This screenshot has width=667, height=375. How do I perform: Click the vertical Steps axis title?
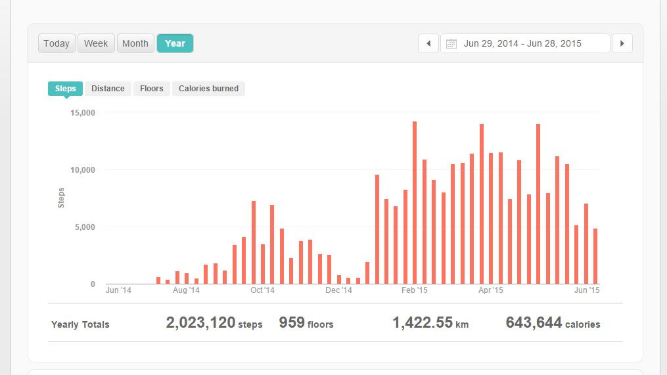pyautogui.click(x=61, y=198)
